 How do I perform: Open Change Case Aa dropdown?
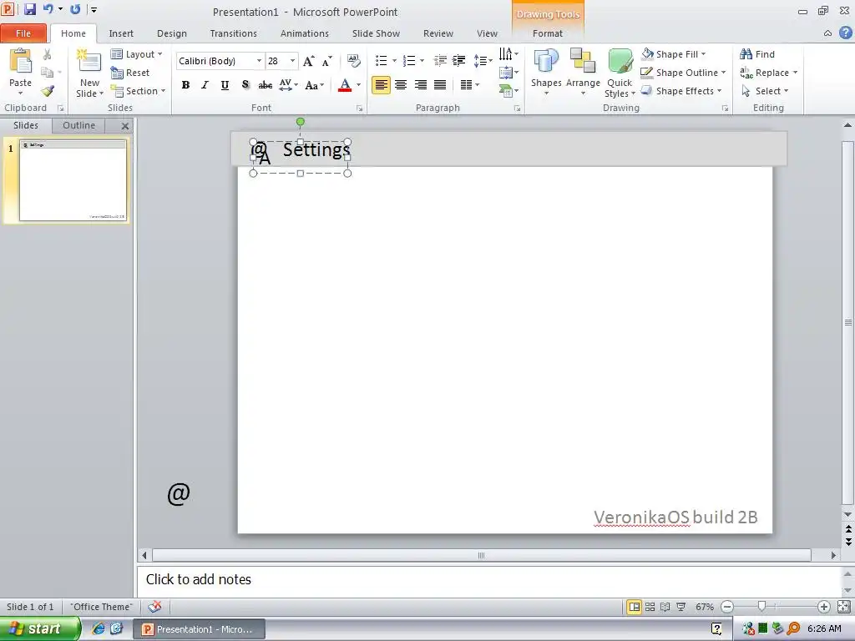tap(315, 85)
